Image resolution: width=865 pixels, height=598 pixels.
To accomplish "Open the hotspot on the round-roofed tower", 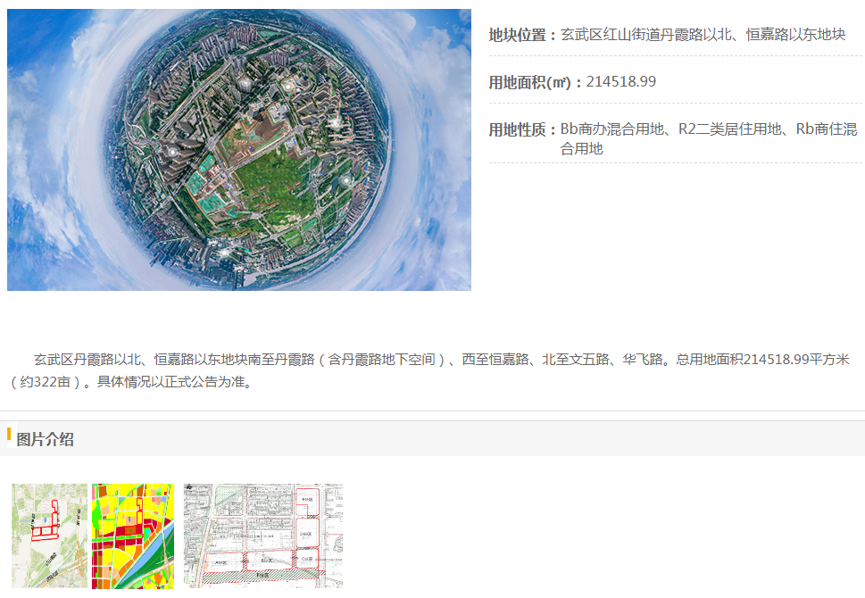I will coord(245,84).
